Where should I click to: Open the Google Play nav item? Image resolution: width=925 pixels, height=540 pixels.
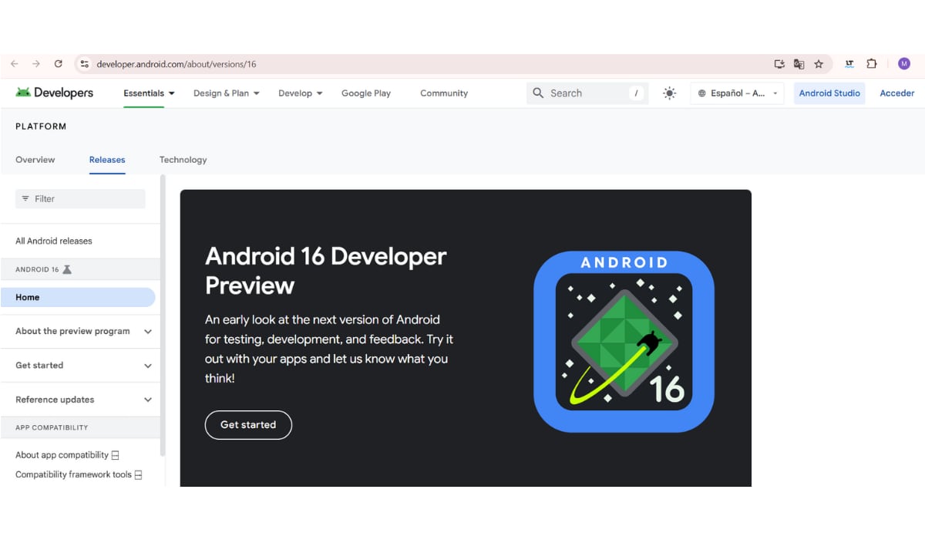pos(366,93)
